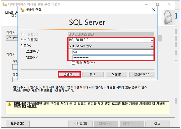Open Help (도움말) in connect dialog

tap(116, 74)
